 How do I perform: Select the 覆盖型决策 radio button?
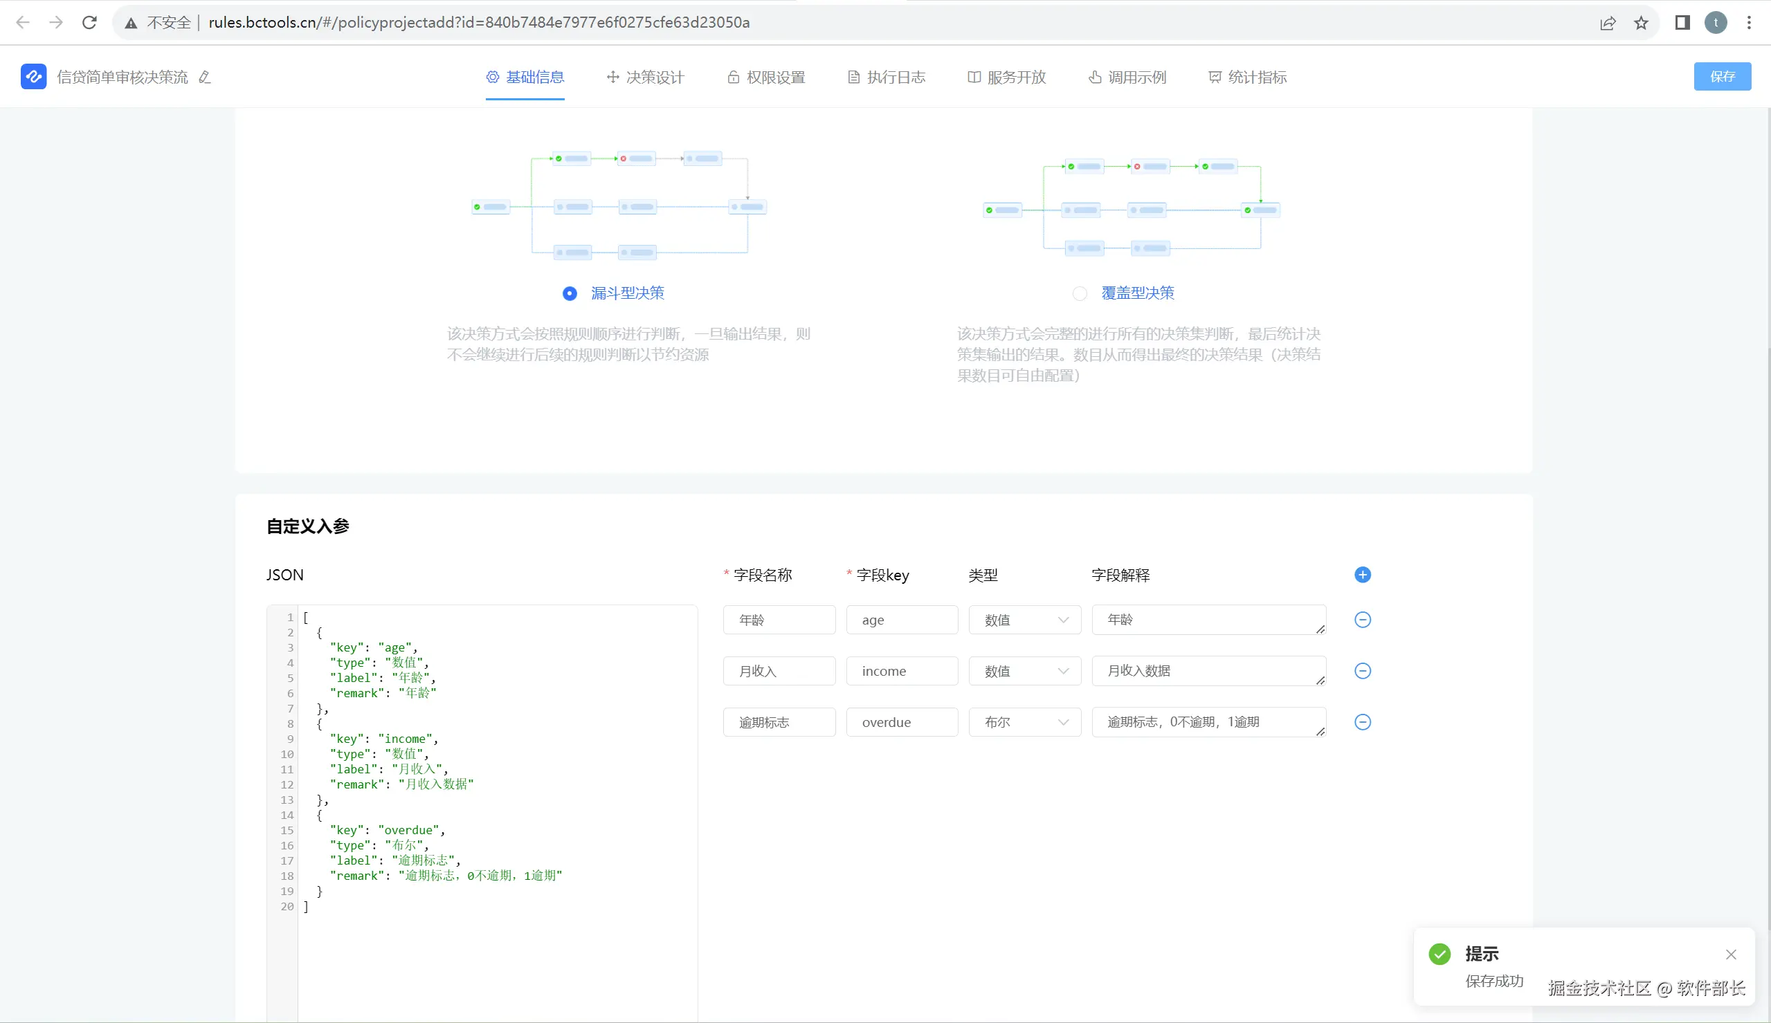[1080, 294]
